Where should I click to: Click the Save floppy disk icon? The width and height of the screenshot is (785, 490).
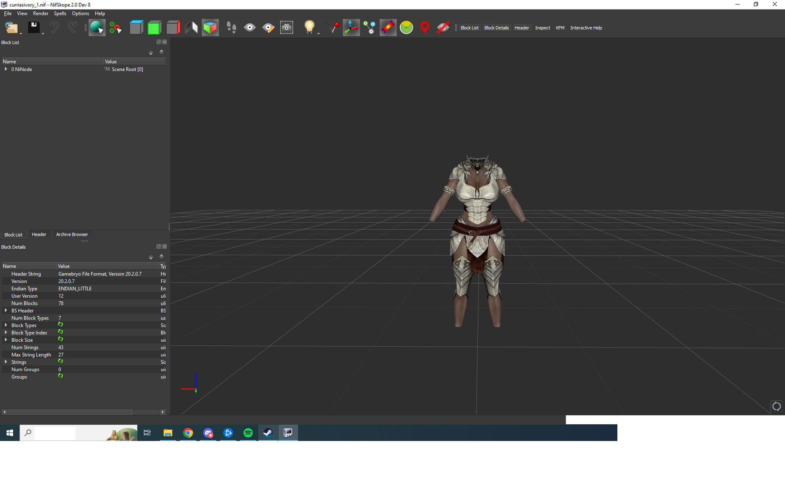click(x=33, y=27)
